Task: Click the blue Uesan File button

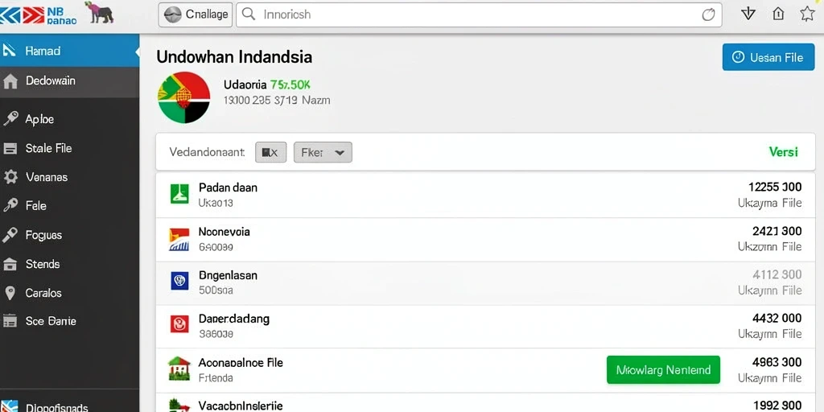Action: pos(768,57)
